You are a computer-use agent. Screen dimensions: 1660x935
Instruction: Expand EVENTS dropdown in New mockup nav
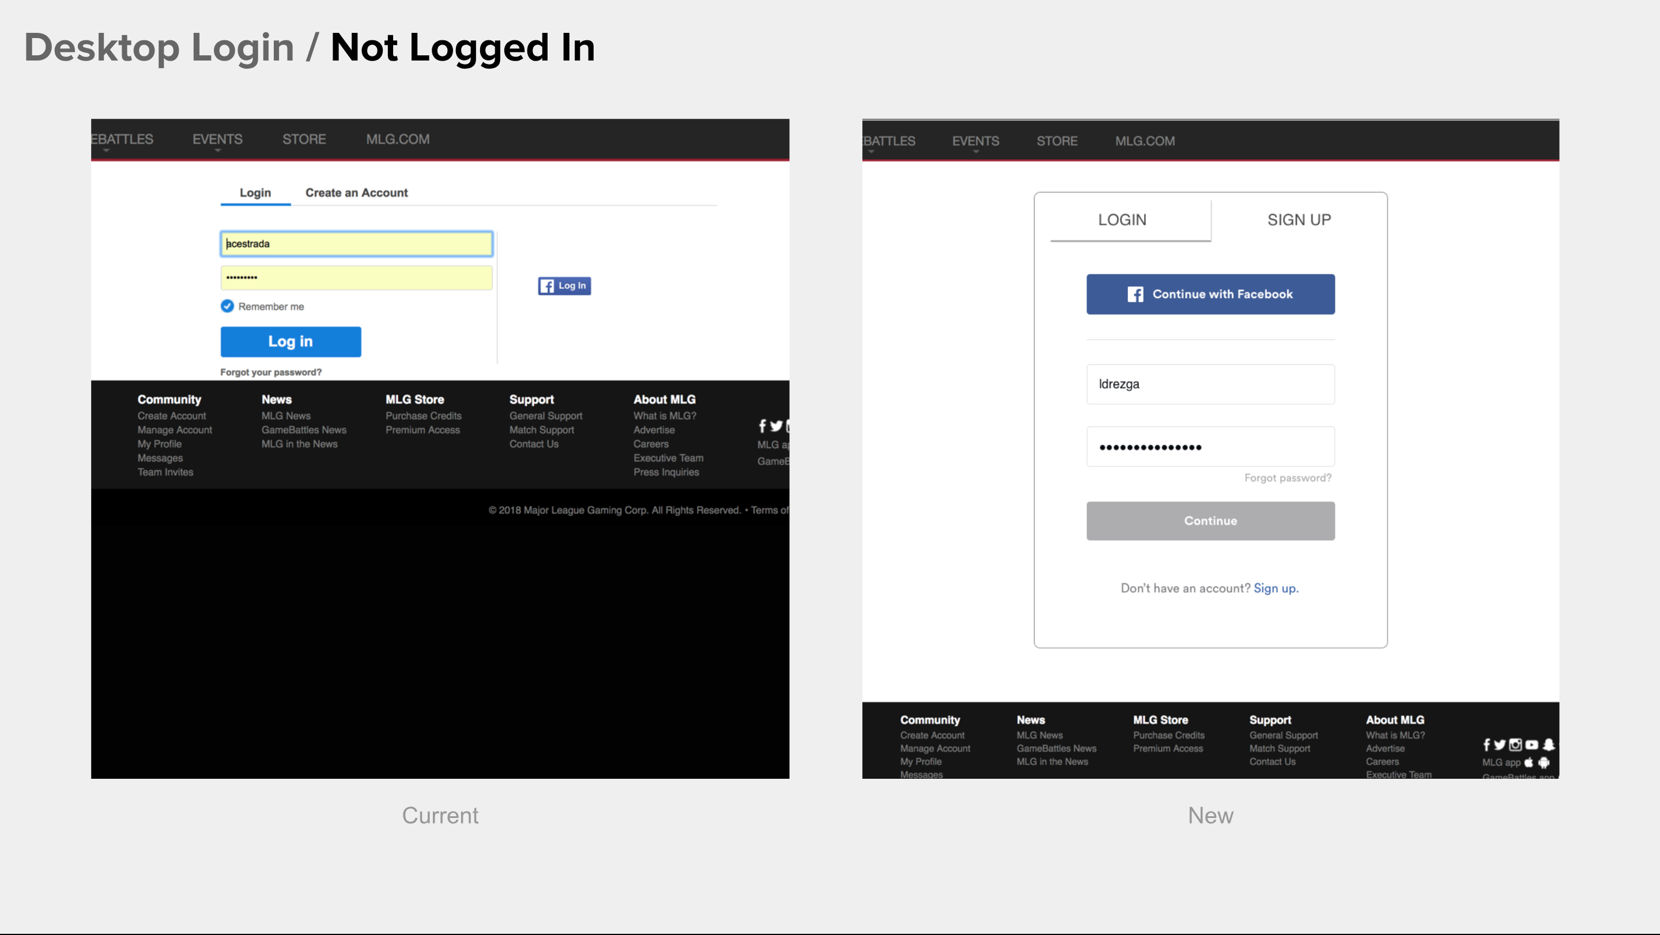tap(975, 142)
